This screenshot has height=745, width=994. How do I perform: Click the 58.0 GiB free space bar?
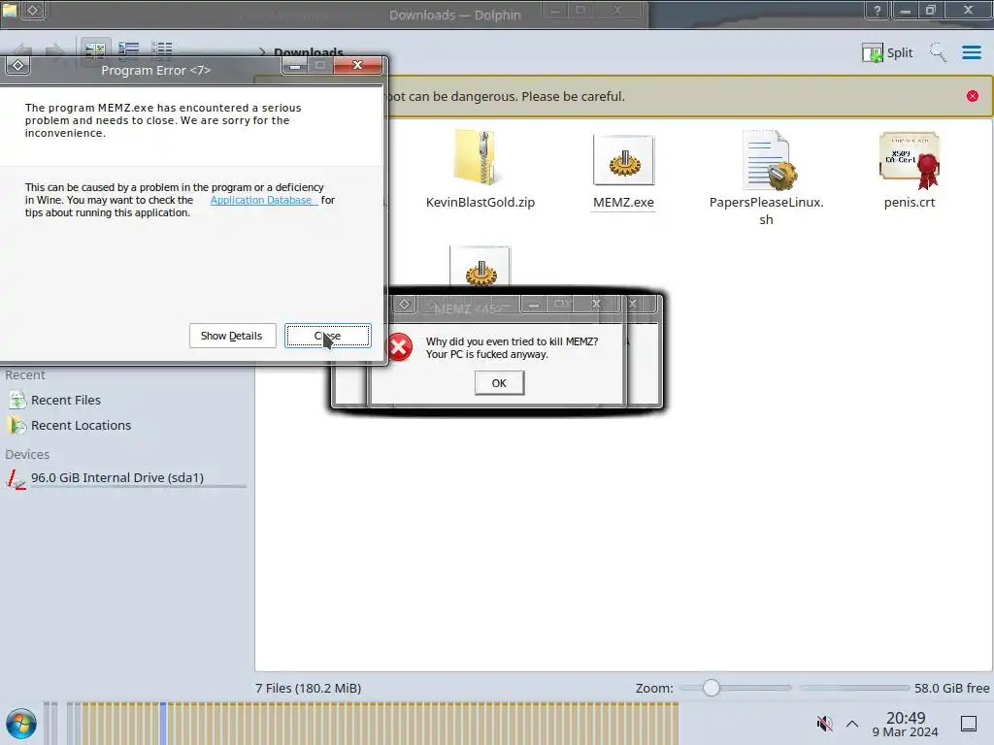(854, 688)
